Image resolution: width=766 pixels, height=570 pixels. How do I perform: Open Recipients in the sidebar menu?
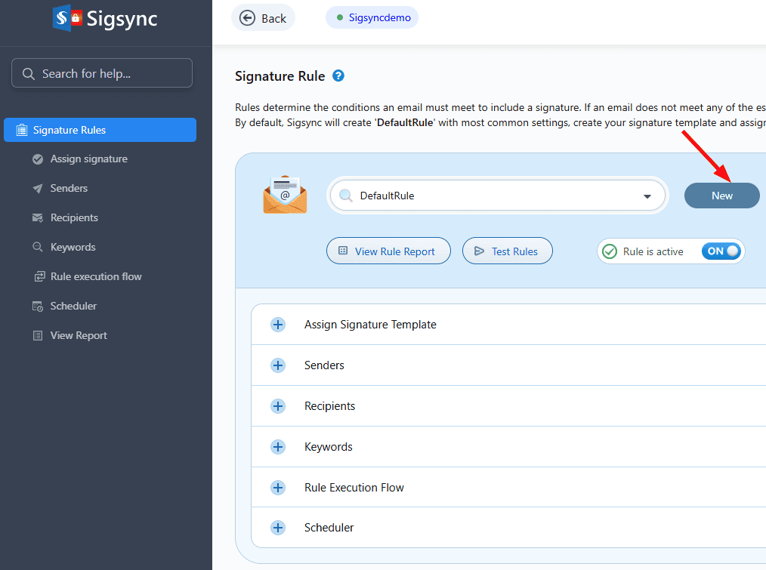pyautogui.click(x=74, y=218)
